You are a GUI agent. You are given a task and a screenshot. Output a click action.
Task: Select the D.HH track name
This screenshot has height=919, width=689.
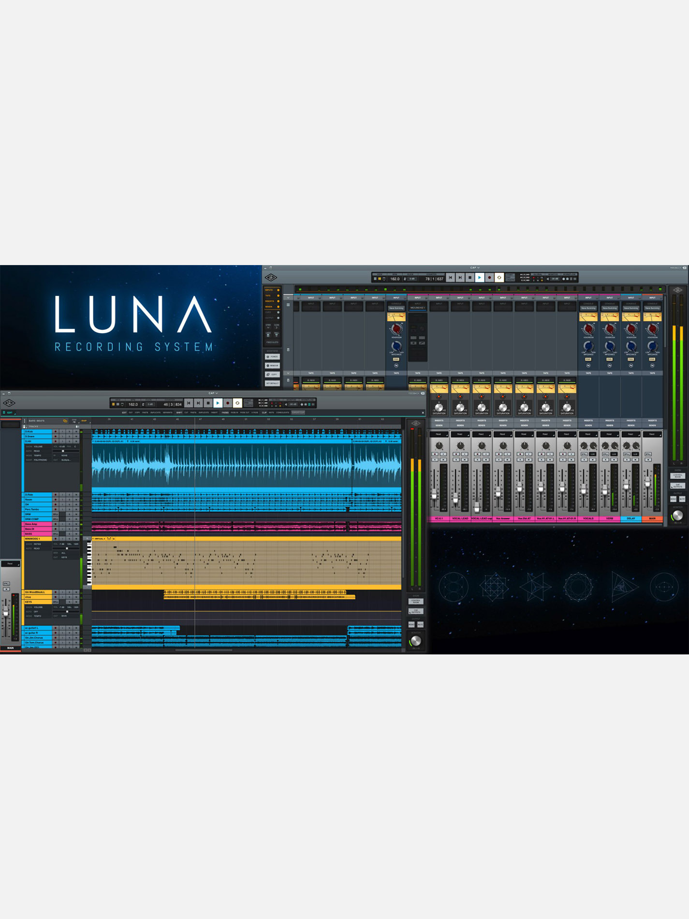click(x=37, y=441)
